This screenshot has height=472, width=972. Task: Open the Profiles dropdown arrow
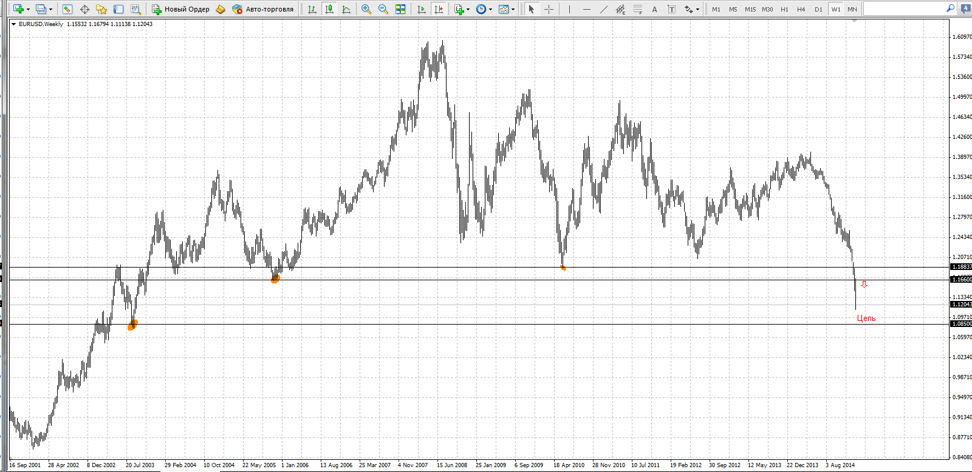coord(50,9)
